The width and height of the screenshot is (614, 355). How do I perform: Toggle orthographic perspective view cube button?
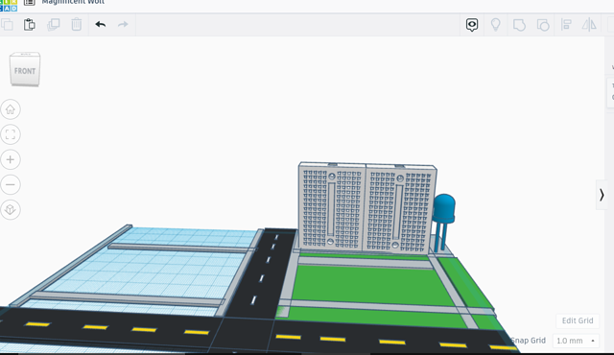pos(11,210)
